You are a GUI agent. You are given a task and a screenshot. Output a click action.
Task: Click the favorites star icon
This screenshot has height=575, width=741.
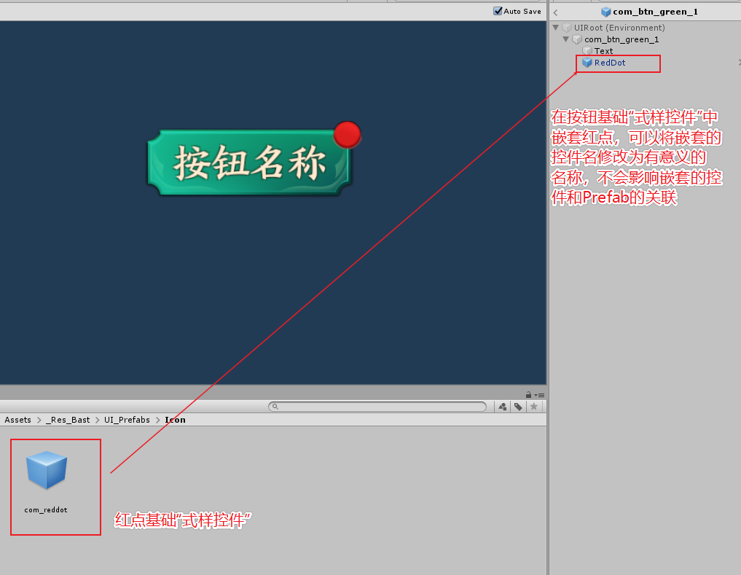[x=534, y=407]
